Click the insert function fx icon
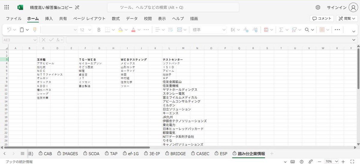 click(58, 40)
